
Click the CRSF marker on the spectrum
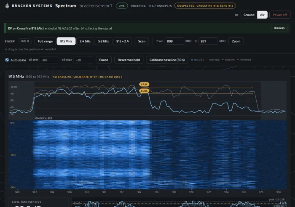144,84
